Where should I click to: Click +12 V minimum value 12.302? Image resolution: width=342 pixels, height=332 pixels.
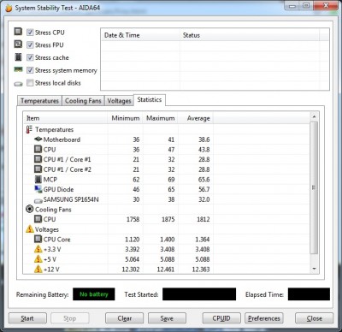point(131,270)
